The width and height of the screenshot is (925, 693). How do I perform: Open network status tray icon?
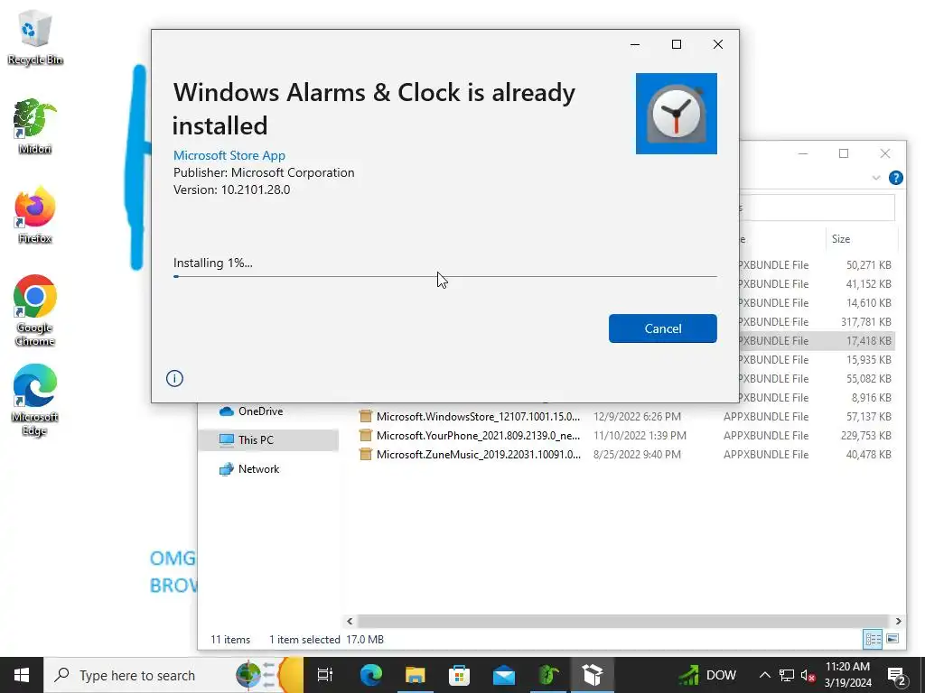[x=787, y=675]
